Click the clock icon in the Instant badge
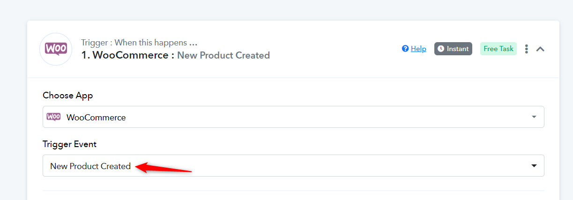The image size is (573, 200). [440, 49]
